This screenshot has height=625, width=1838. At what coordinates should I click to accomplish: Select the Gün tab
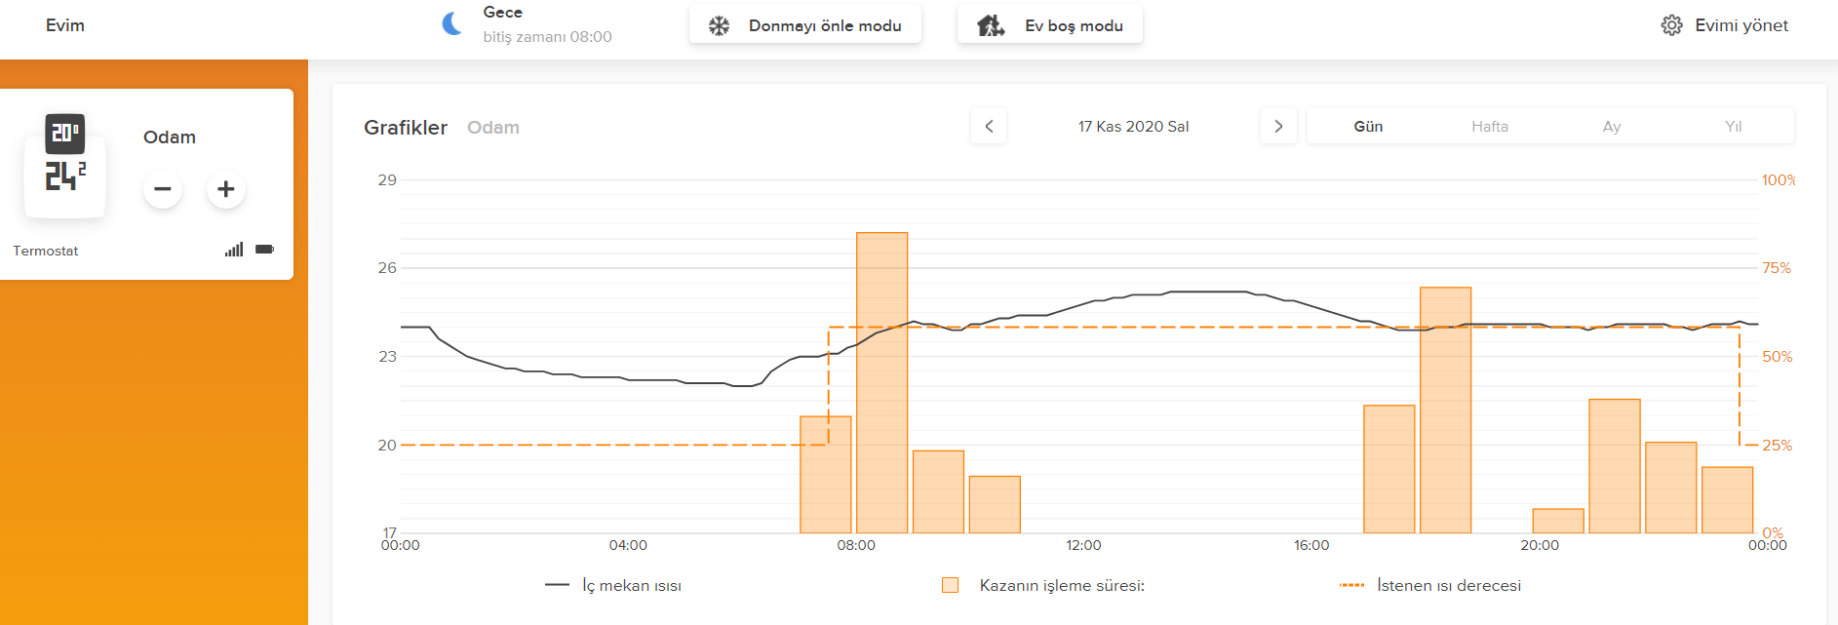pyautogui.click(x=1368, y=127)
